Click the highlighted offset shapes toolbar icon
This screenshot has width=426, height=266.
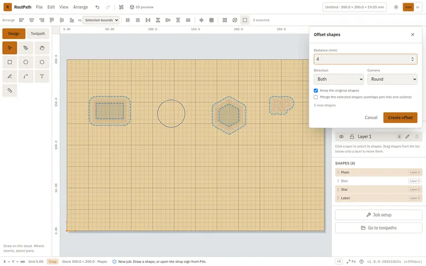coord(245,20)
